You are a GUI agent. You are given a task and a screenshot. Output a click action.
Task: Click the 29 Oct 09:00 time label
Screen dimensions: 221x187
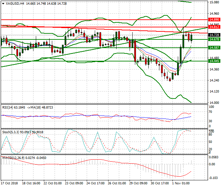[138, 183]
